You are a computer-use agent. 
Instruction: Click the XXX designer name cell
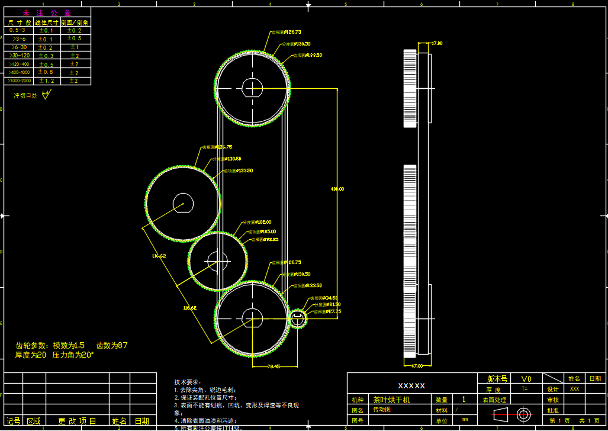pyautogui.click(x=574, y=389)
